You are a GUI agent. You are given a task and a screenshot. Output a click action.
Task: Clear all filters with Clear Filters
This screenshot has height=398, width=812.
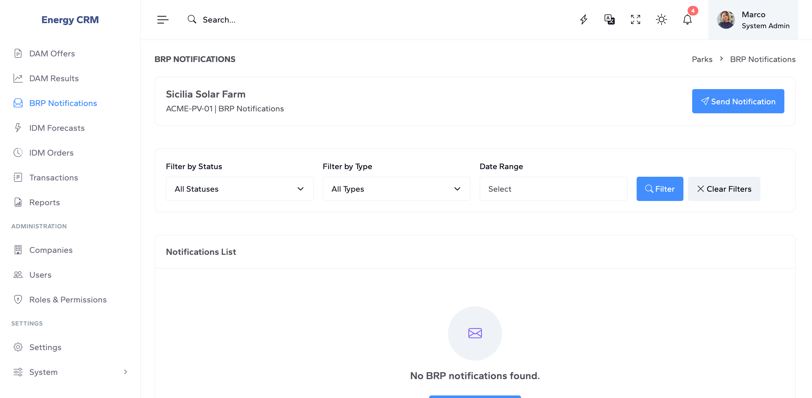coord(724,189)
